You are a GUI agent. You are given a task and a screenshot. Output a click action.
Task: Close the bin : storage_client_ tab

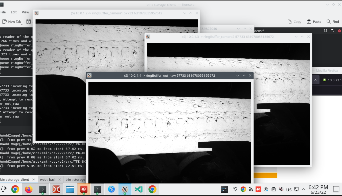34,179
